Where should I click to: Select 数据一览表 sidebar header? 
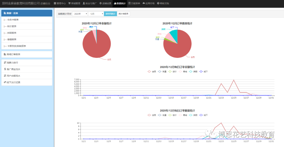27,13
